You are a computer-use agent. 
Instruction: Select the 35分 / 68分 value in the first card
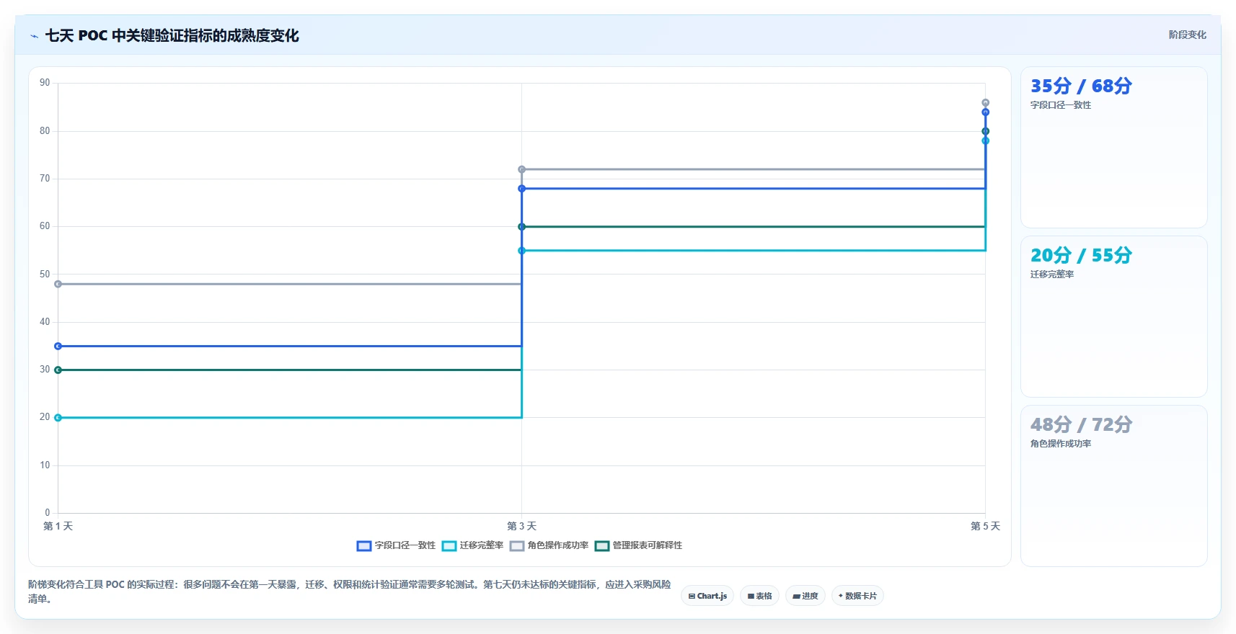[1081, 86]
